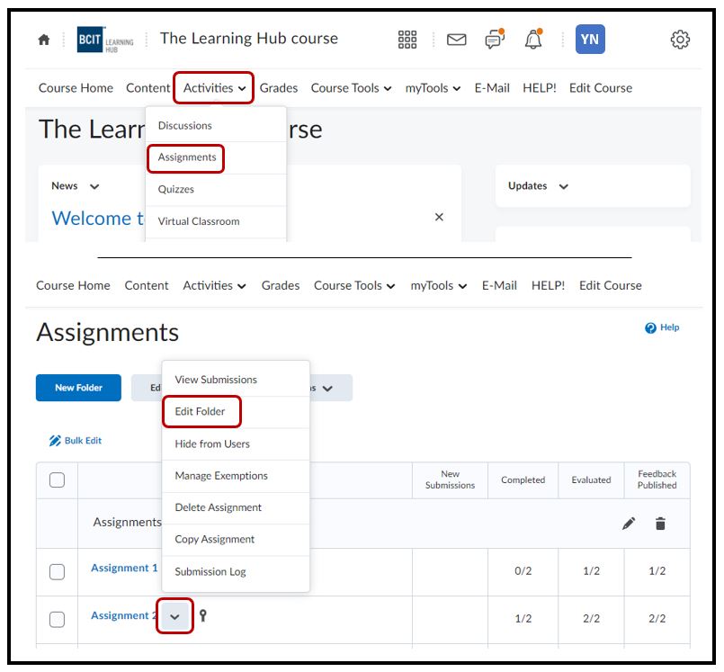
Task: Open the message alerts envelope icon
Action: 457,40
